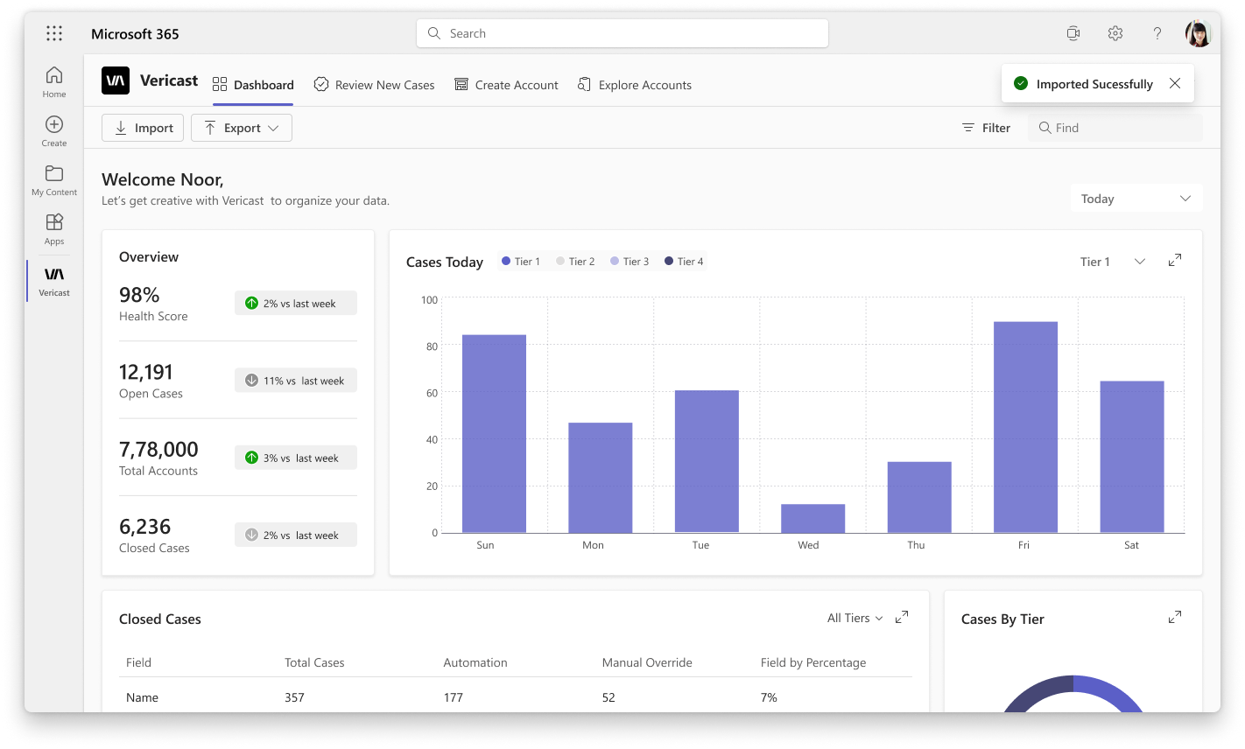Image resolution: width=1245 pixels, height=749 pixels.
Task: Click the 3% vs last week badge
Action: coord(296,458)
